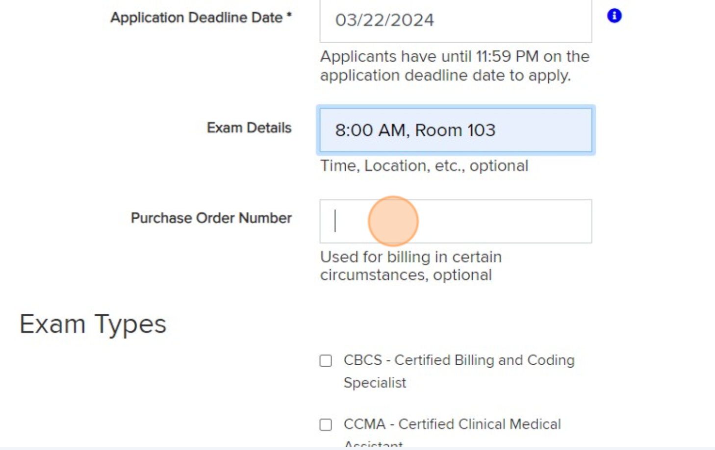Click the Purchase Order Number label
This screenshot has width=715, height=450.
tap(211, 218)
